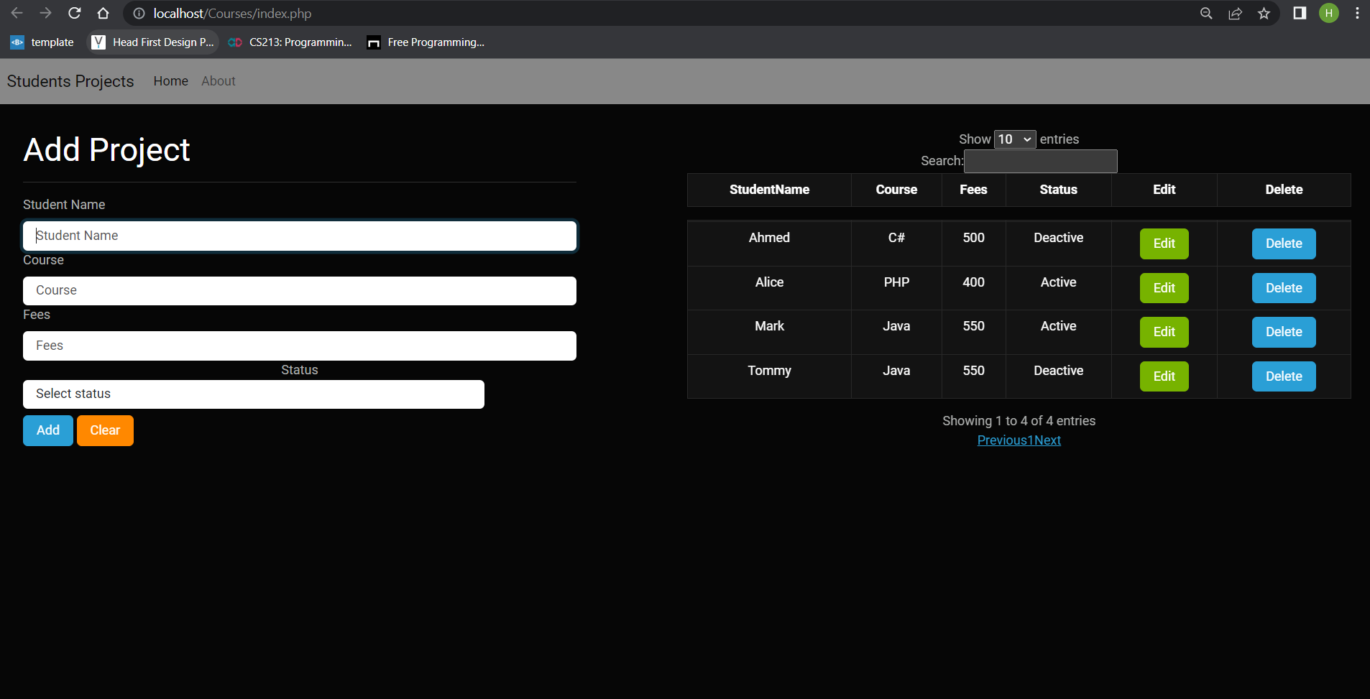Screen dimensions: 1370x699
Task: Open the 'Show 10 entries' dropdown
Action: tap(1013, 139)
